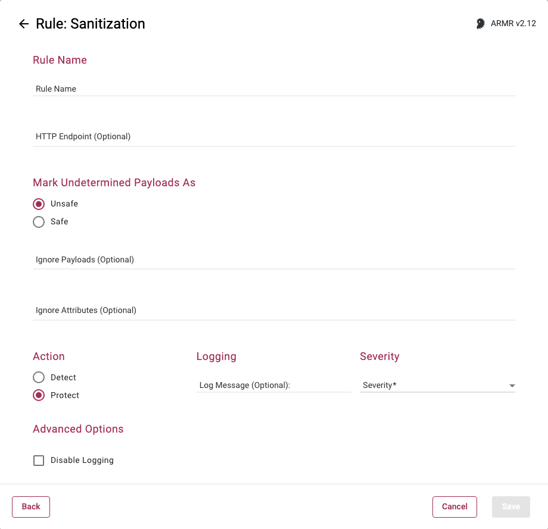This screenshot has height=529, width=548.
Task: Click the Ignore Attributes field
Action: 274,311
